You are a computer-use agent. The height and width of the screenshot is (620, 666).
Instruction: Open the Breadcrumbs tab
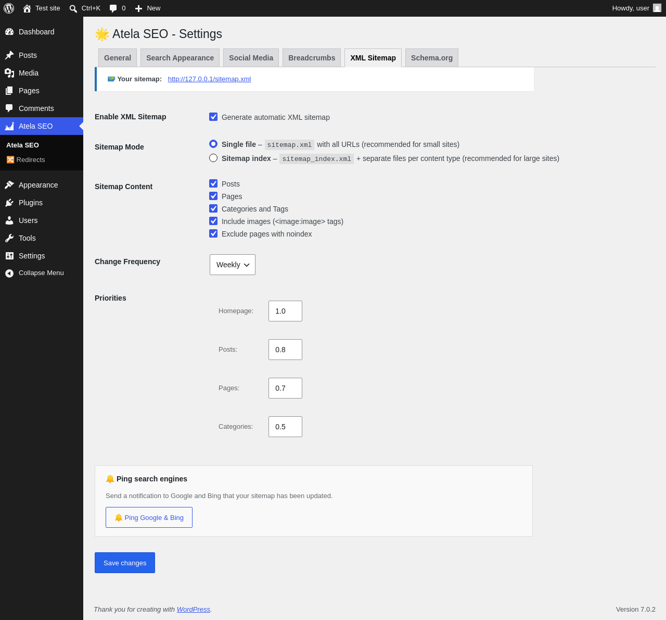[312, 58]
